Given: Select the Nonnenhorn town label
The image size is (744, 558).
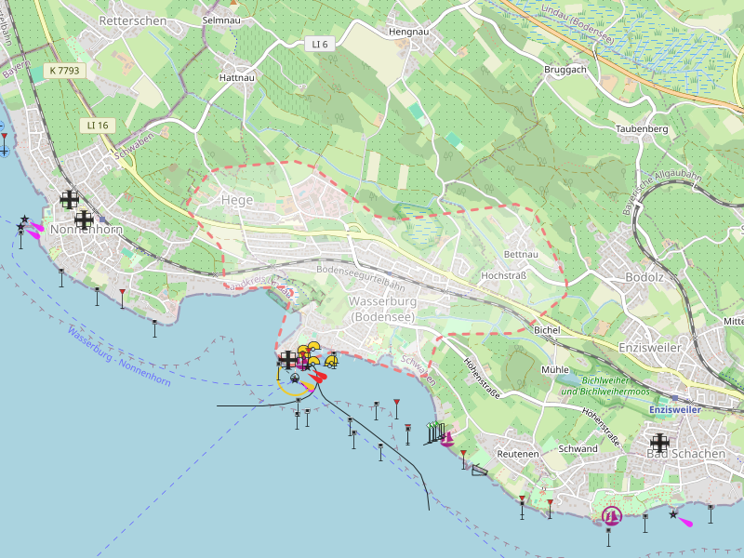Looking at the screenshot, I should [86, 229].
